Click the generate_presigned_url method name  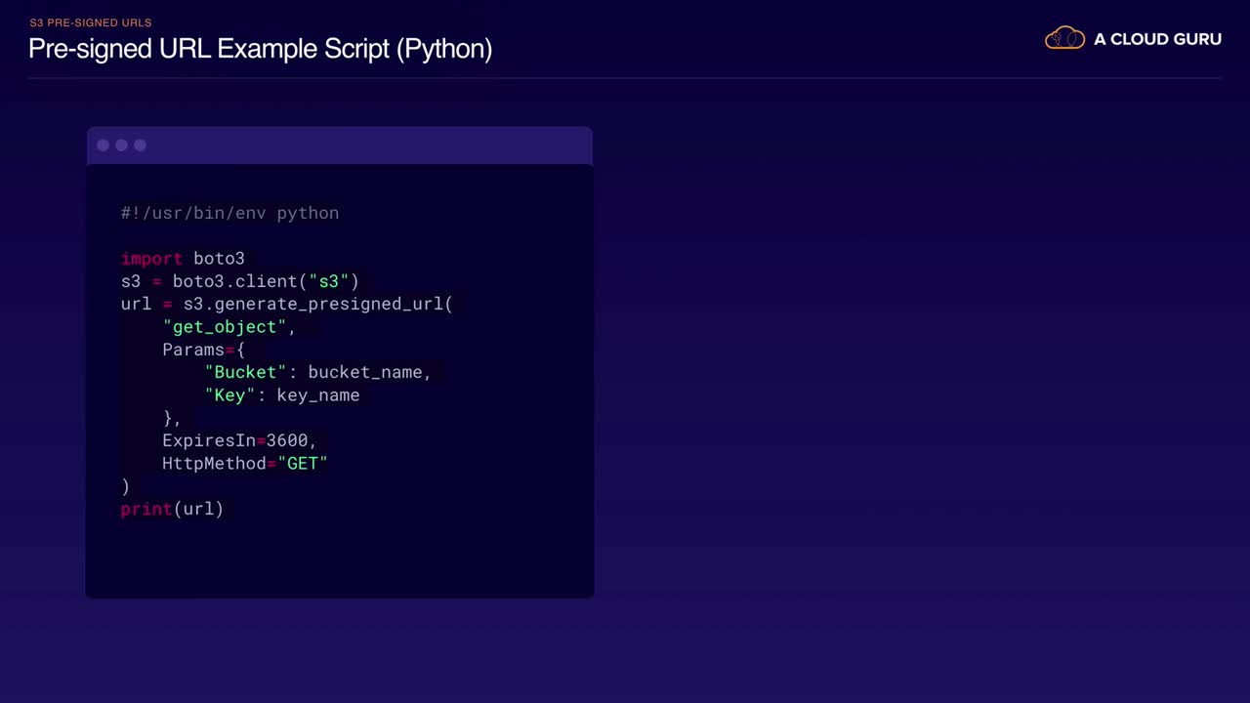[328, 304]
